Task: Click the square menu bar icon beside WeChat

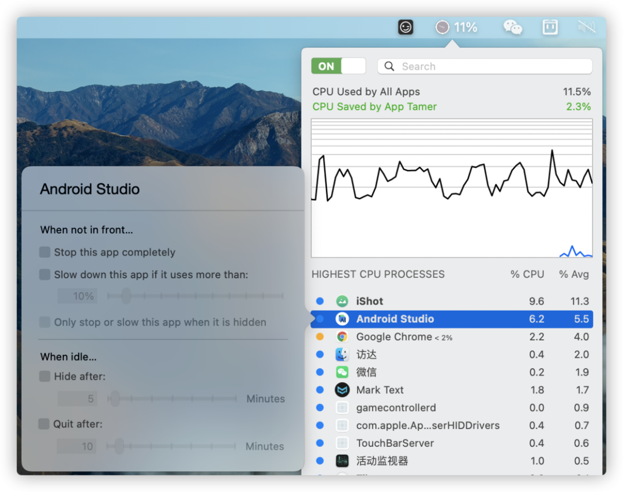Action: coord(550,28)
